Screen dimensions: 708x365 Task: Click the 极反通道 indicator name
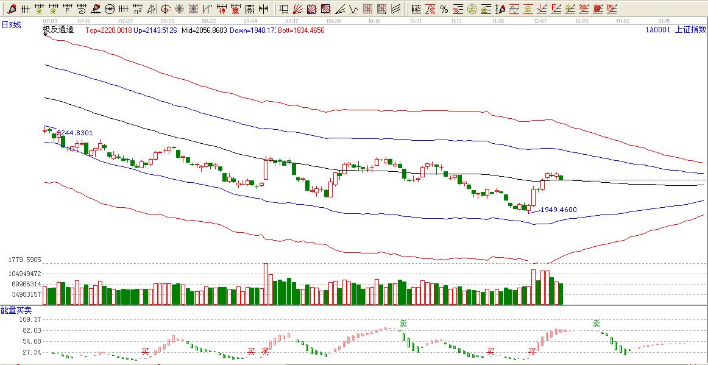point(58,30)
